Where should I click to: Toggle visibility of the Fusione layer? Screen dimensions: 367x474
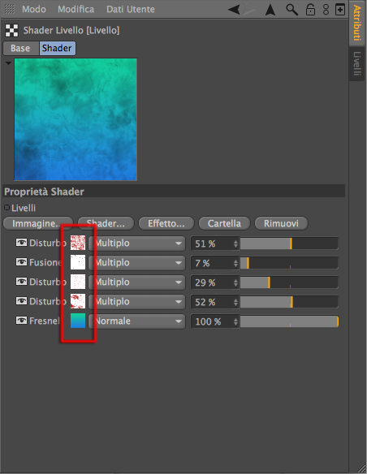click(x=21, y=262)
